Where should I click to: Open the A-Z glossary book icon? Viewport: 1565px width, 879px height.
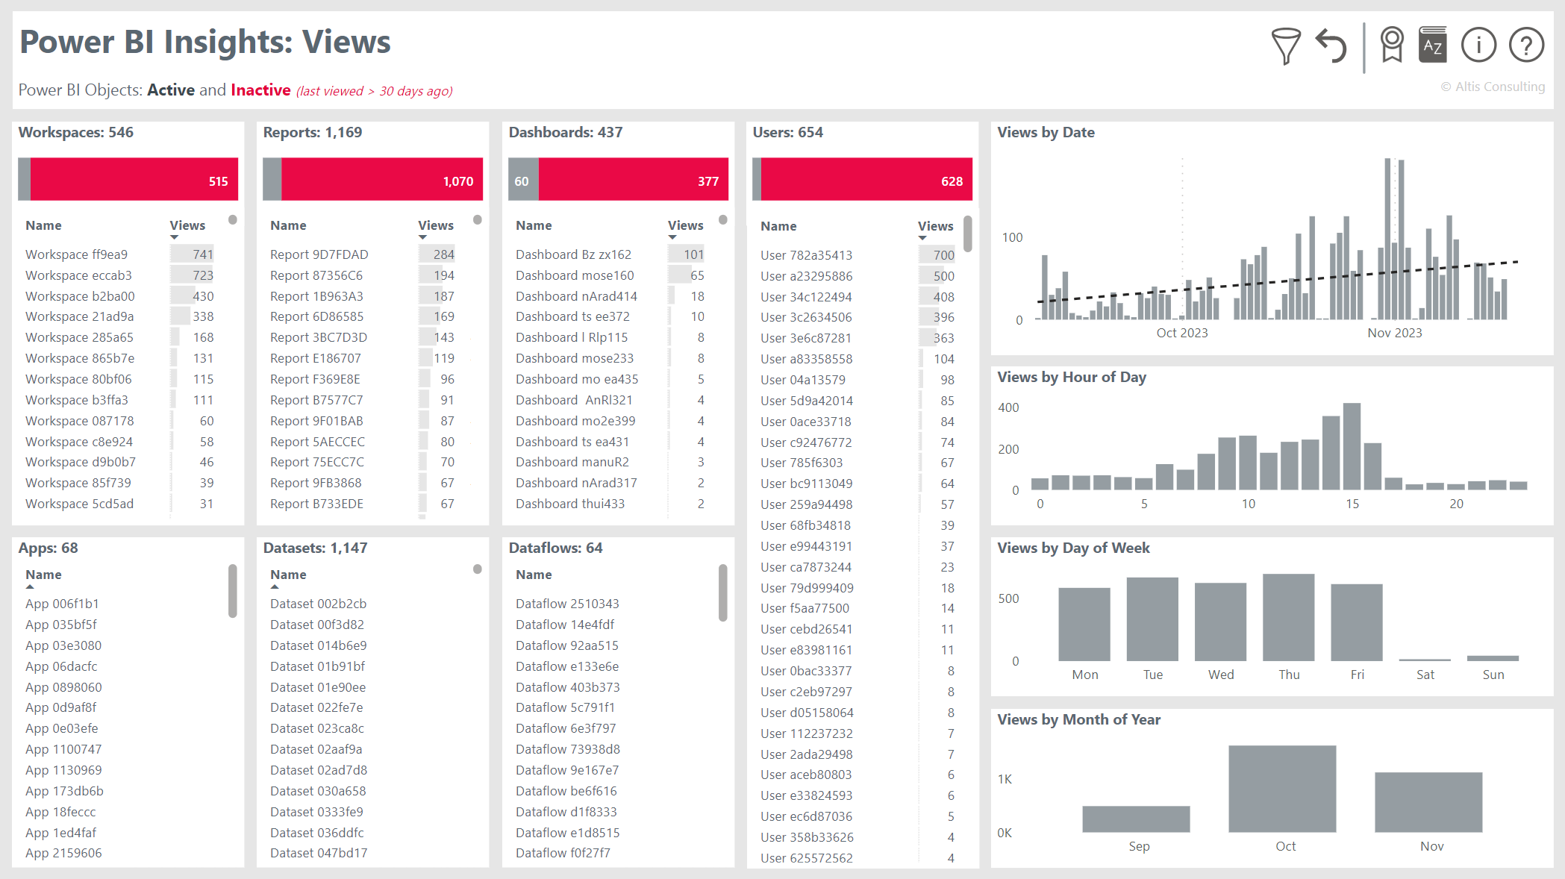(x=1432, y=45)
